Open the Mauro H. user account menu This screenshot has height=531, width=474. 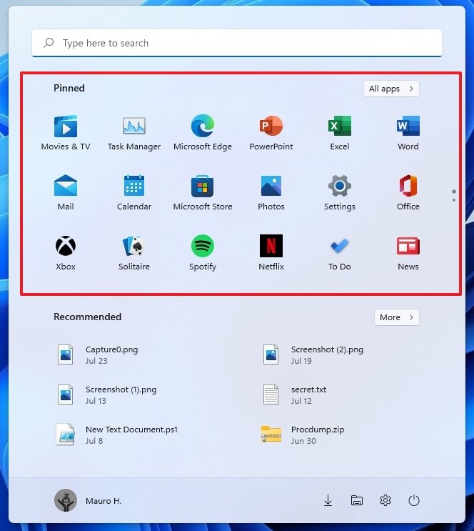pyautogui.click(x=88, y=501)
